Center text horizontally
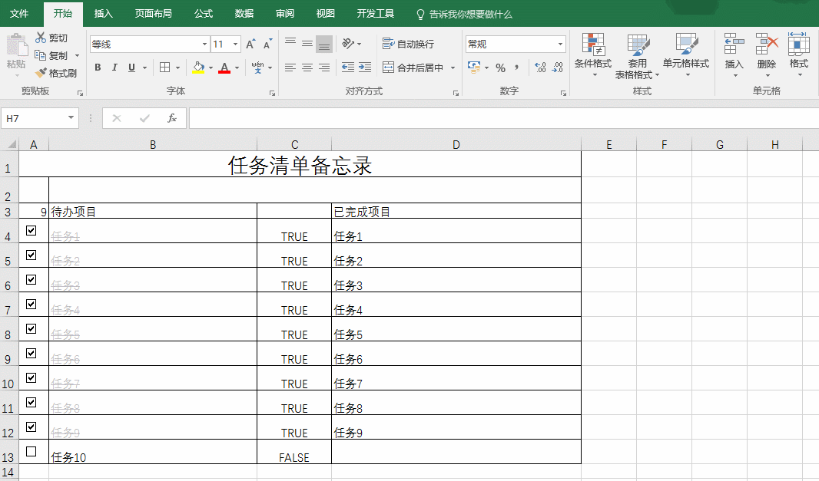 pyautogui.click(x=307, y=68)
